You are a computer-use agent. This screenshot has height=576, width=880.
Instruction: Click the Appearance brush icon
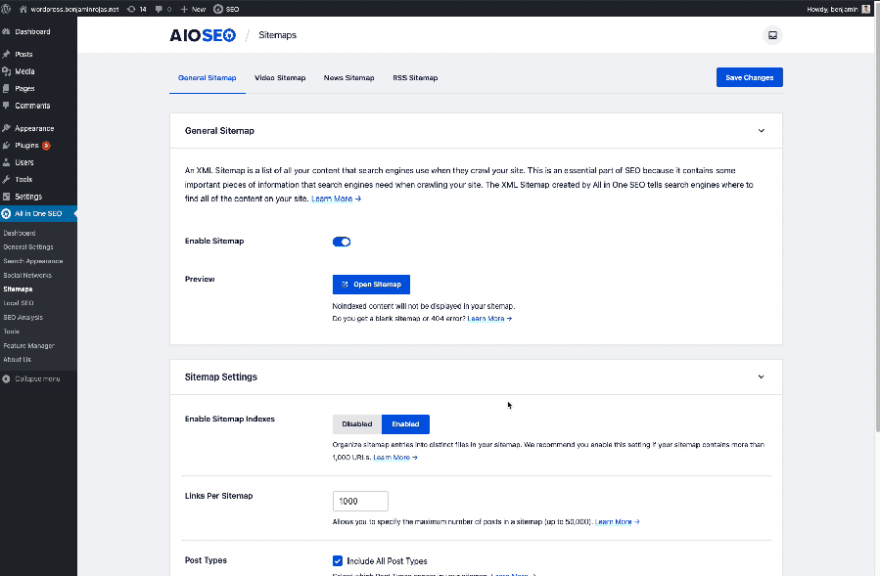6,128
